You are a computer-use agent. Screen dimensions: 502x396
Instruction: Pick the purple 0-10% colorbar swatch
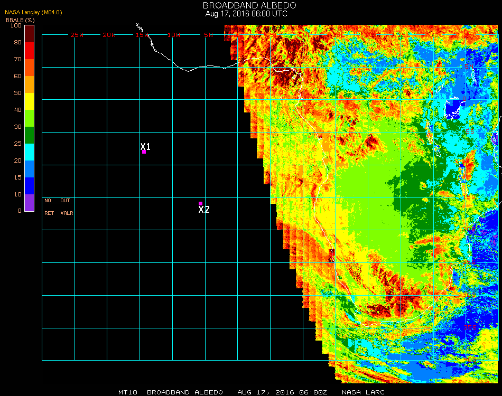pyautogui.click(x=29, y=203)
